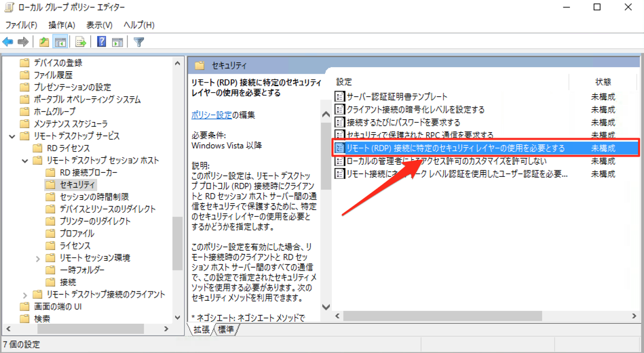Click the 未構成 status of サーバー認証証明書テンプレート
Screen dimensions: 644x353
[603, 97]
